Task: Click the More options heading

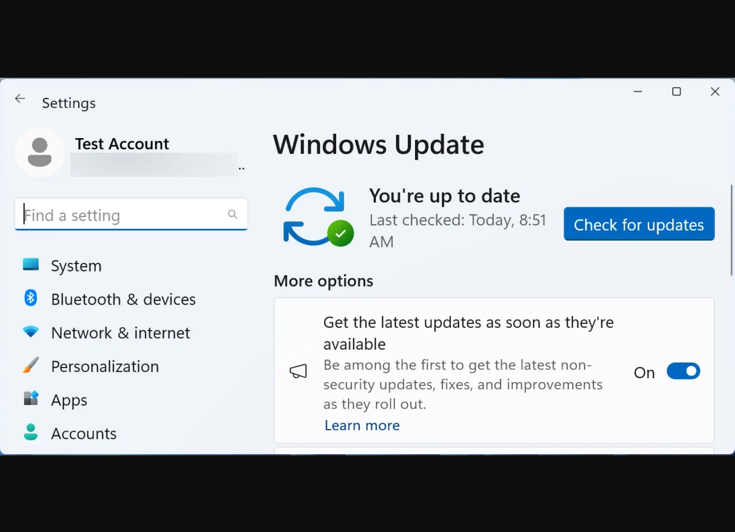Action: coord(323,281)
